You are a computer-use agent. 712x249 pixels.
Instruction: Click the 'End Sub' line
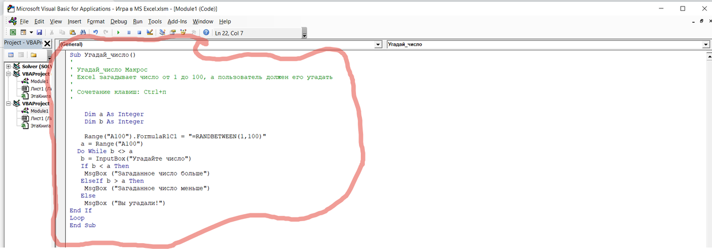82,225
